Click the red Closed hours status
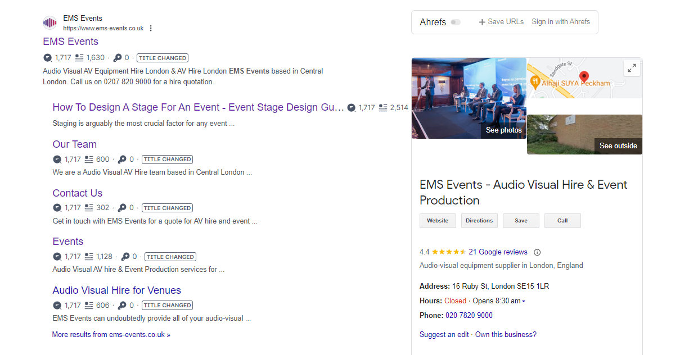Viewport: 698px width, 355px height. [456, 301]
